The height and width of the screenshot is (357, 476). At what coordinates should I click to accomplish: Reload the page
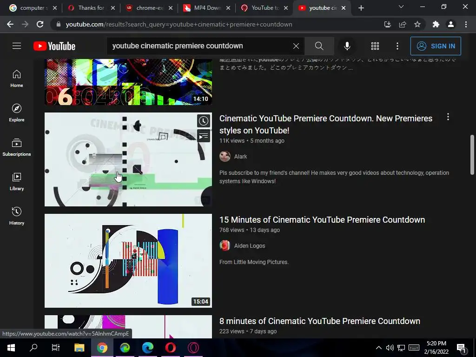(40, 24)
